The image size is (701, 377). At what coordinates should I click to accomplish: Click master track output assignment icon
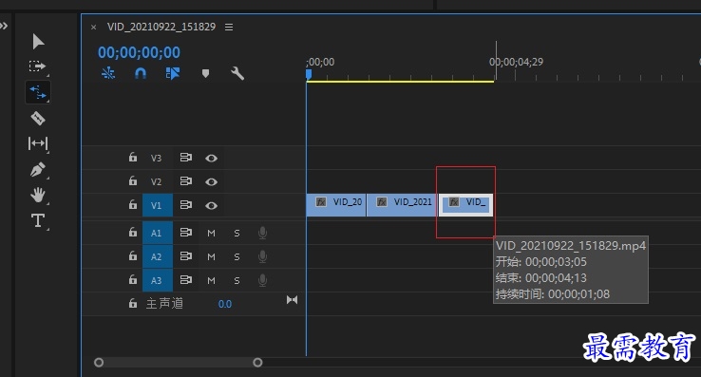[292, 300]
